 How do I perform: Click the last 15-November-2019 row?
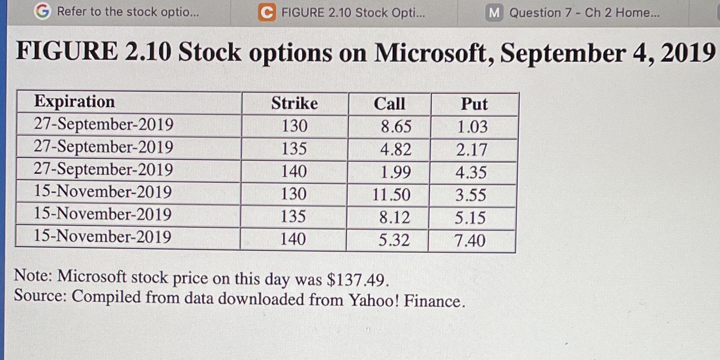[265, 238]
